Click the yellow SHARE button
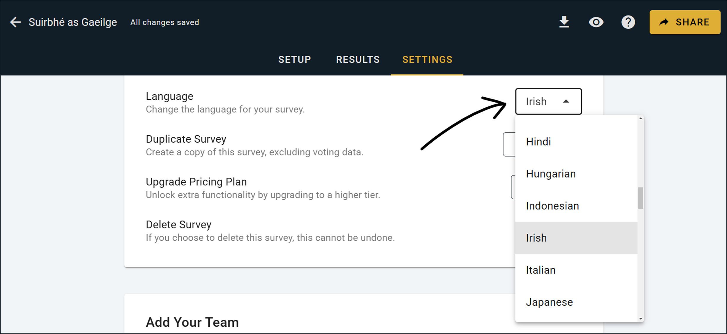727x334 pixels. click(x=685, y=22)
